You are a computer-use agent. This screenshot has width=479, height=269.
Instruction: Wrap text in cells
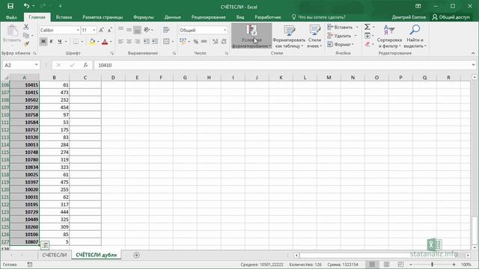(166, 30)
